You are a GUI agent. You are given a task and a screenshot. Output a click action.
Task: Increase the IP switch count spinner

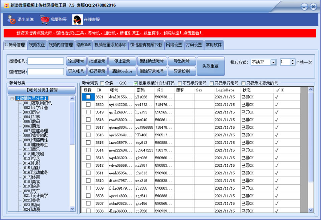(x=293, y=61)
